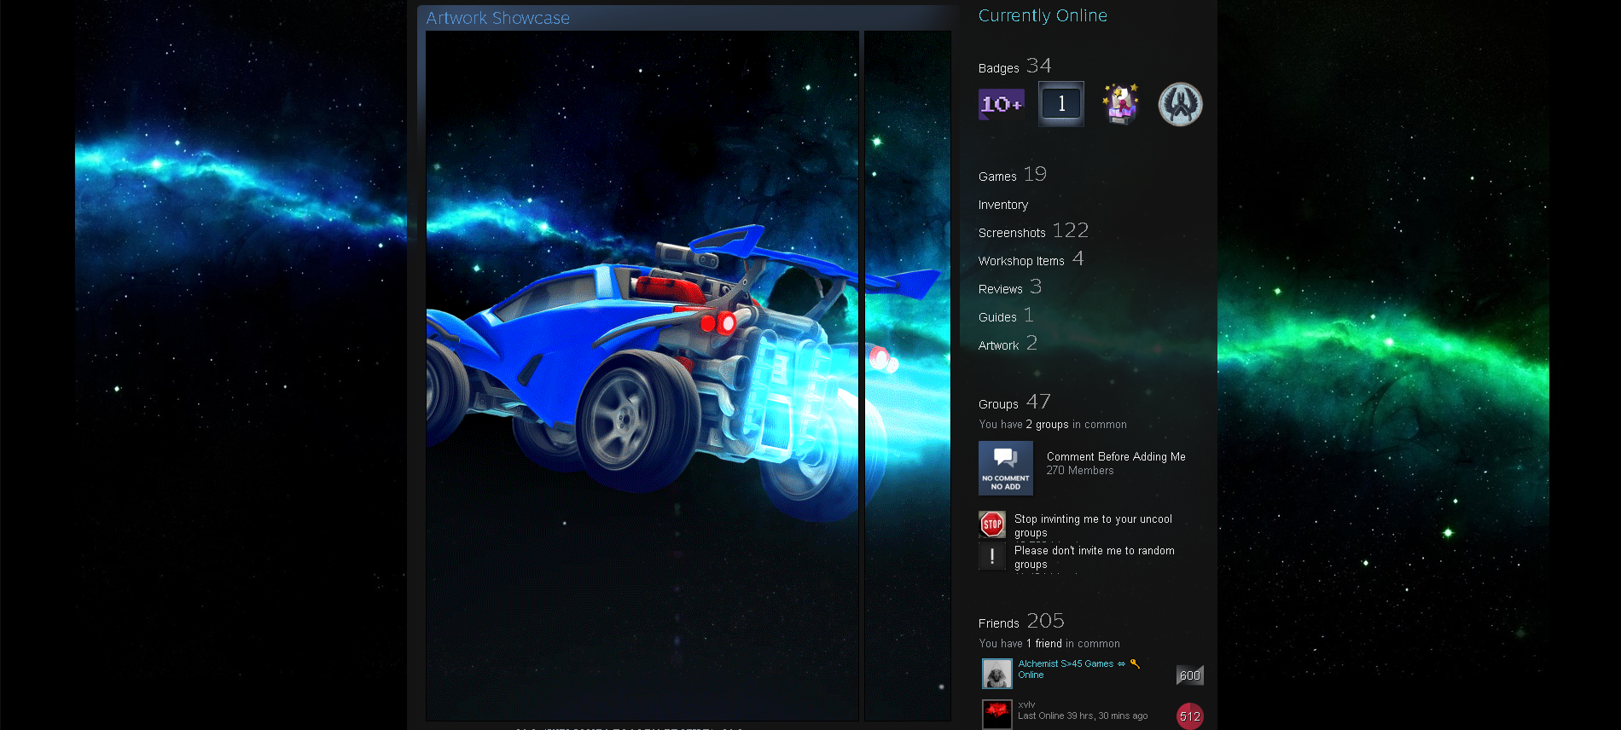Go to the Reviews link

1001,289
